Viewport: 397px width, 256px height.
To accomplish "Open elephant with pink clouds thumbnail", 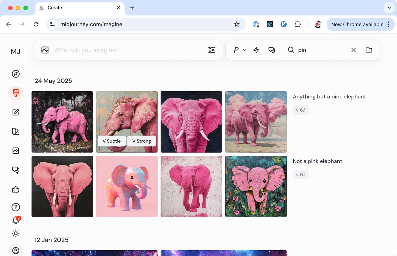I will pos(256,122).
